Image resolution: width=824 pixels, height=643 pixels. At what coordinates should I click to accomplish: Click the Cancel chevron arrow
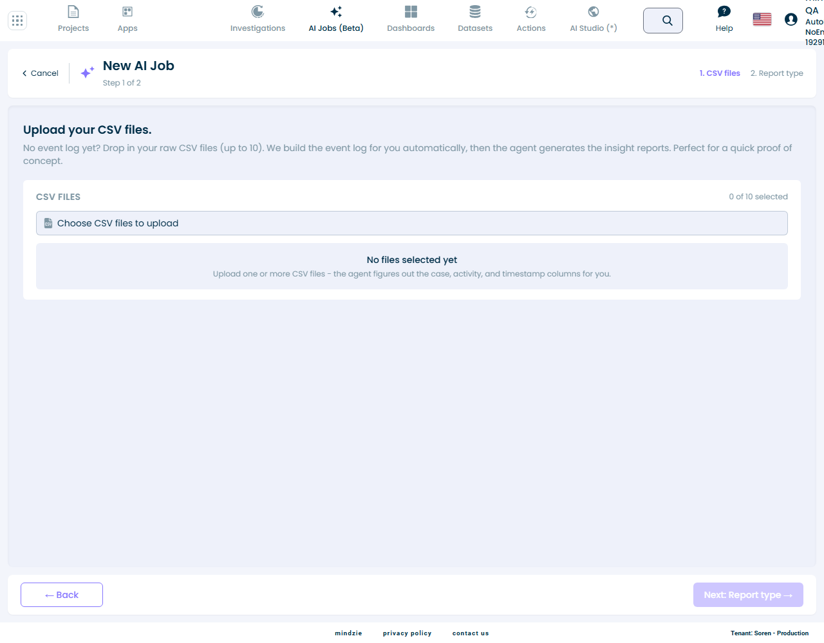(x=24, y=73)
